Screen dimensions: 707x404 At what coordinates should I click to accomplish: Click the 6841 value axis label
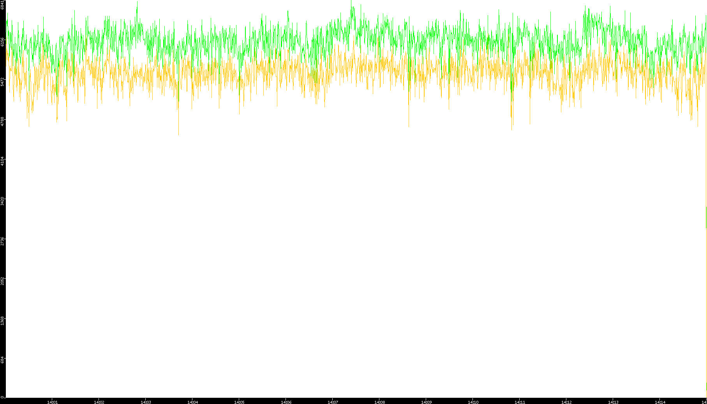pyautogui.click(x=2, y=5)
